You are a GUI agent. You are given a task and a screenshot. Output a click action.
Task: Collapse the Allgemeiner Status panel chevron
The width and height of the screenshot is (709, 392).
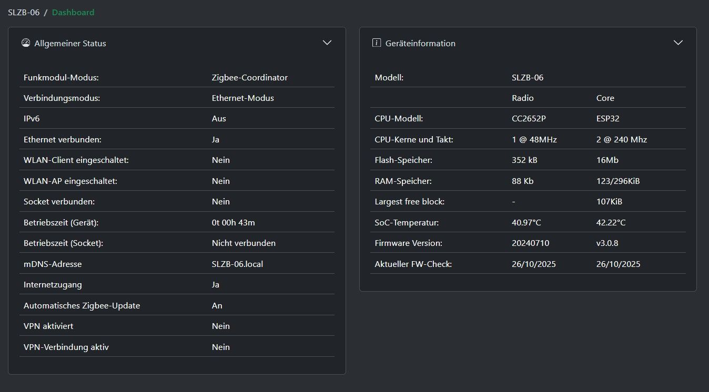point(327,43)
